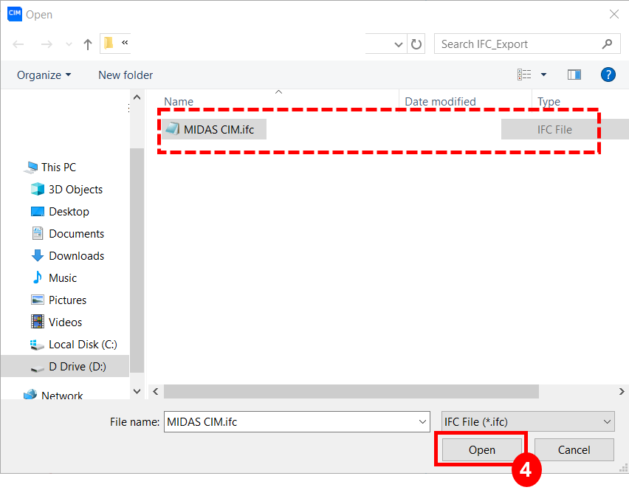Change the view layout icon

524,75
